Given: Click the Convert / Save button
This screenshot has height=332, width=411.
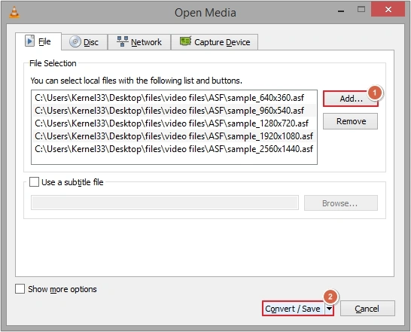Looking at the screenshot, I should 294,309.
